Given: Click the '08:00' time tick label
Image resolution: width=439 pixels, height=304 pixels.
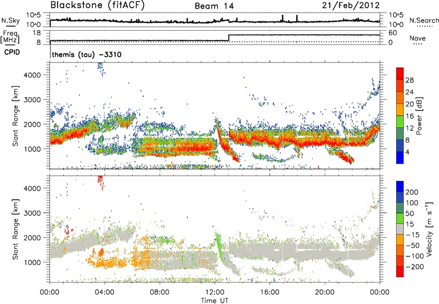Looking at the screenshot, I should tap(160, 292).
